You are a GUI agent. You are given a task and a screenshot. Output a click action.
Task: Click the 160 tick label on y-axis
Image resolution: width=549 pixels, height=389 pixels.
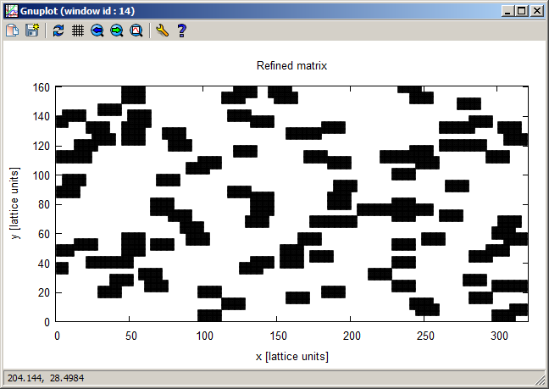[x=41, y=87]
